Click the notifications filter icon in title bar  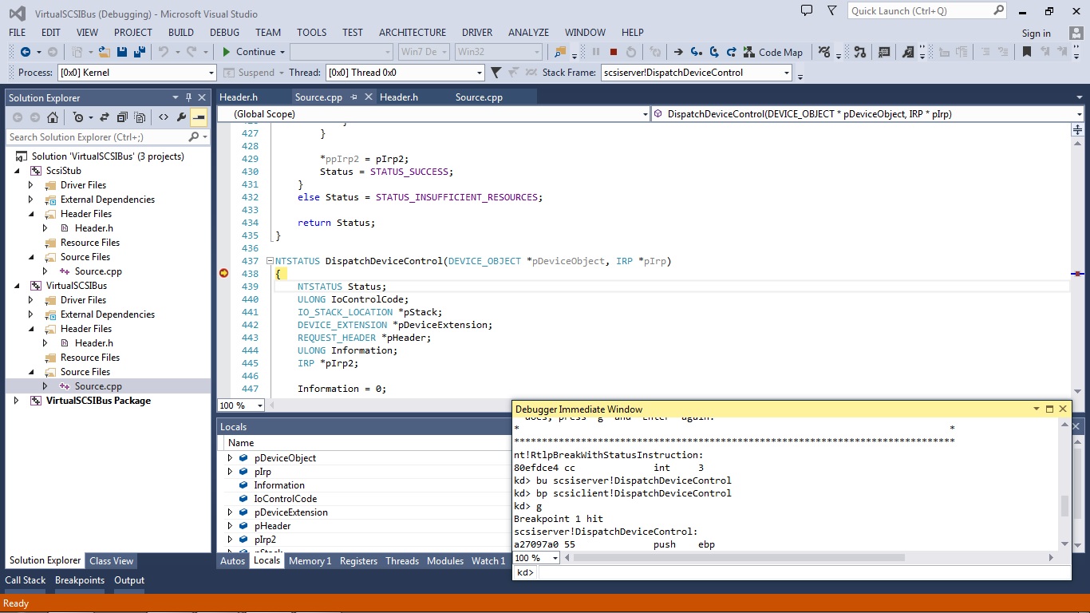pos(832,10)
